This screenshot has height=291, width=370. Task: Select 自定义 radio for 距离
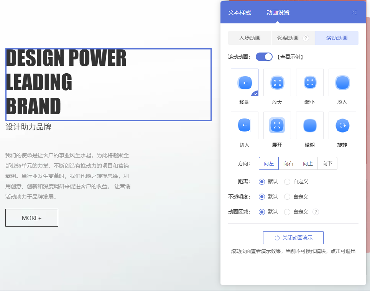287,182
